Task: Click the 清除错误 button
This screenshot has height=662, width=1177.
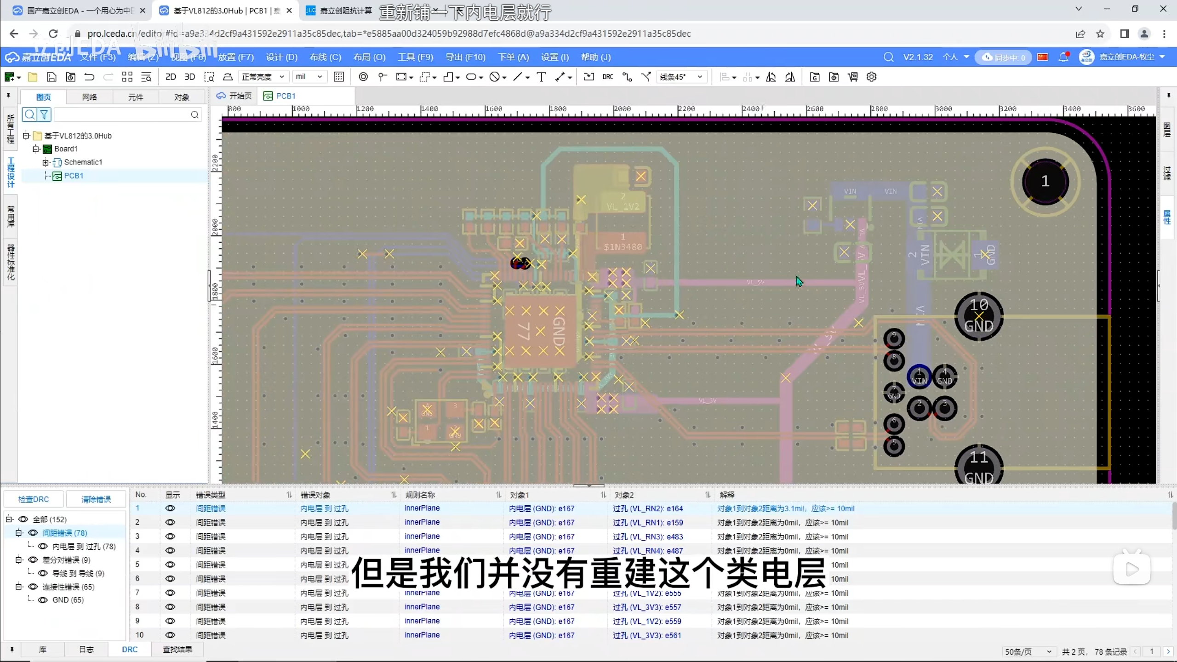Action: click(96, 499)
